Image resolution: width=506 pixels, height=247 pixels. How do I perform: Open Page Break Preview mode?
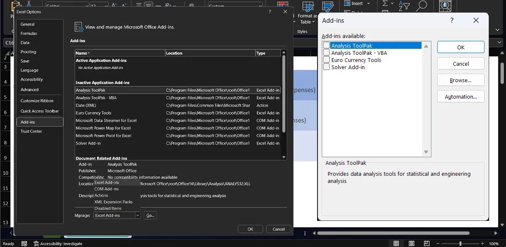(426, 243)
